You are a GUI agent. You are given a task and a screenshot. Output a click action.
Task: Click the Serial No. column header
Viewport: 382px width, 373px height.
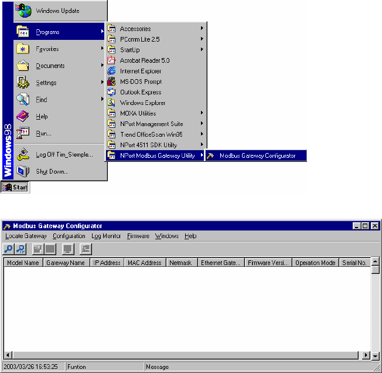coord(354,263)
